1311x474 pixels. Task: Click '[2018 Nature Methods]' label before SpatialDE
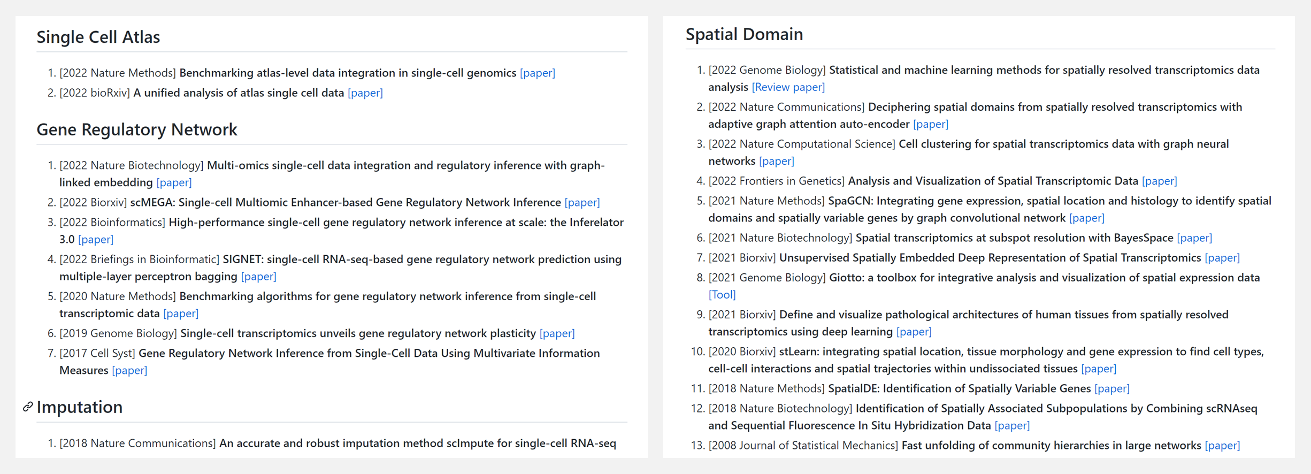pos(766,388)
